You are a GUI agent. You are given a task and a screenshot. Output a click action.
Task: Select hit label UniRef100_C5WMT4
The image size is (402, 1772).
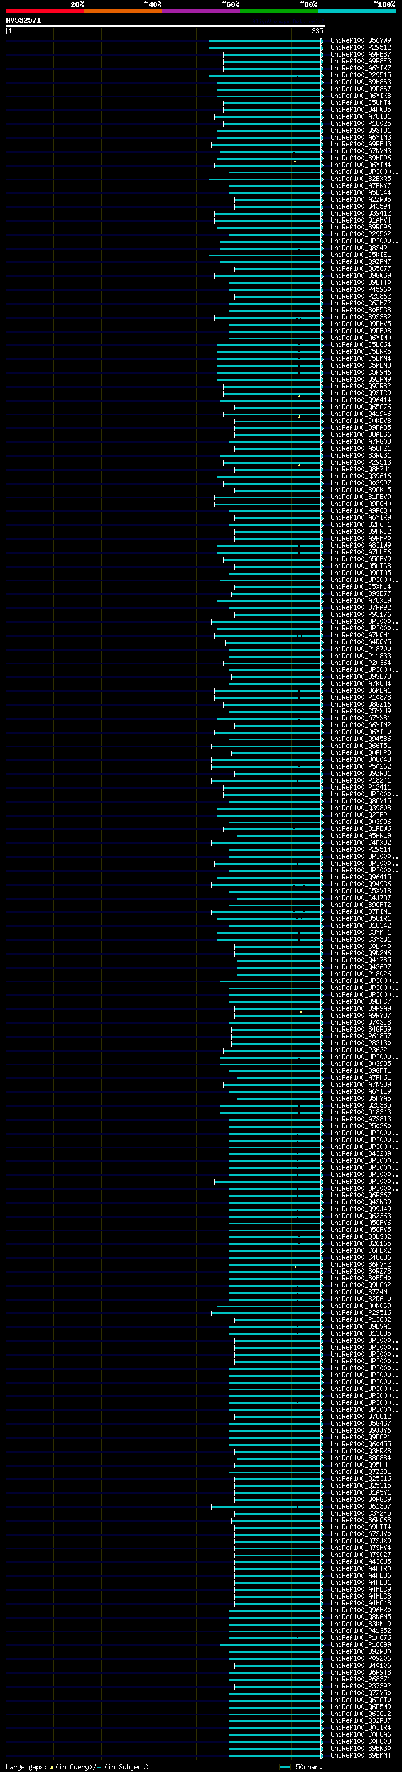click(x=361, y=102)
